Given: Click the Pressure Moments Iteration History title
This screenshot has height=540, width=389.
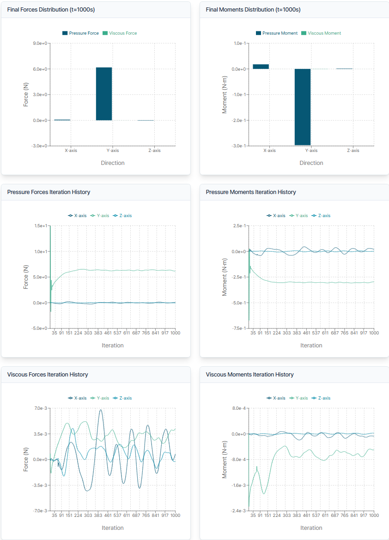Looking at the screenshot, I should coord(251,192).
